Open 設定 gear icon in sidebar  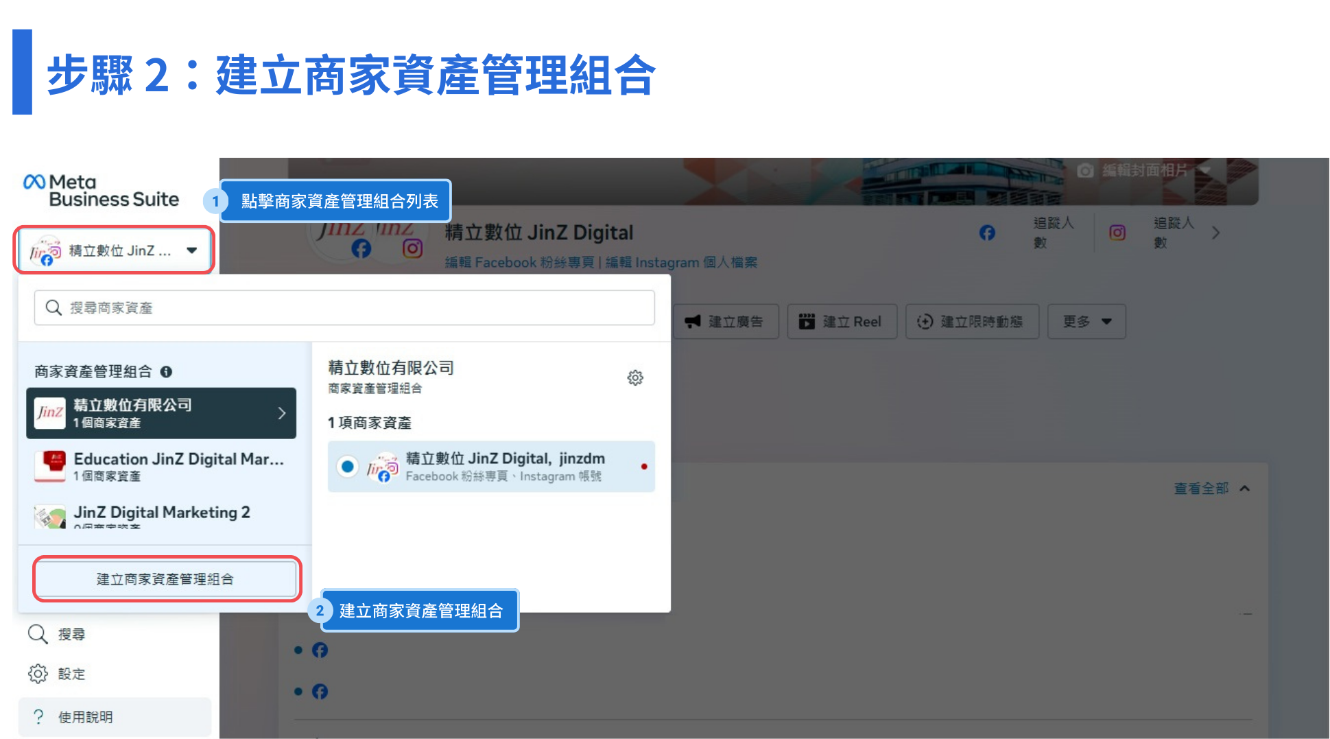(38, 674)
